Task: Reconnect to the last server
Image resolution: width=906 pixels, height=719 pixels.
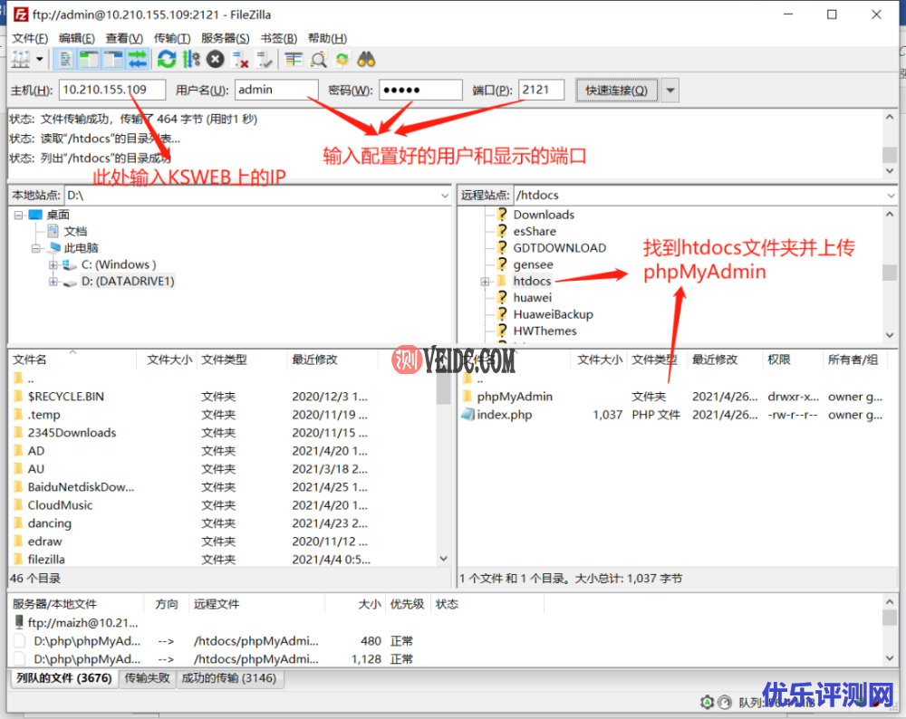Action: pos(265,60)
